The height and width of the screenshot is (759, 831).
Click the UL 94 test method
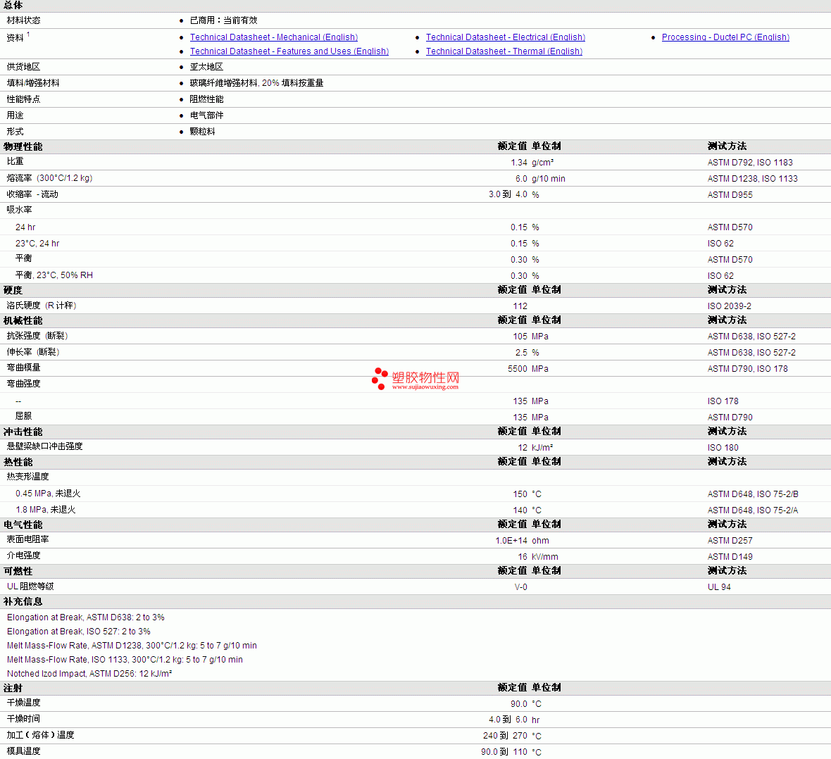coord(718,587)
